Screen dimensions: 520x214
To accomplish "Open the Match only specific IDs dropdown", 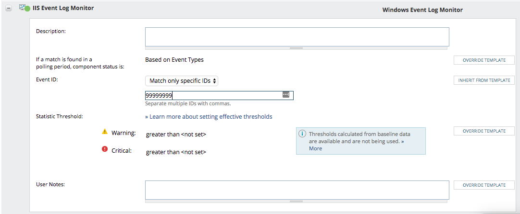I will coord(181,81).
